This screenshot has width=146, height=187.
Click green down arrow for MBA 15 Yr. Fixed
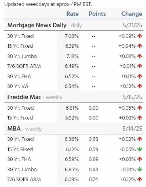140,149
